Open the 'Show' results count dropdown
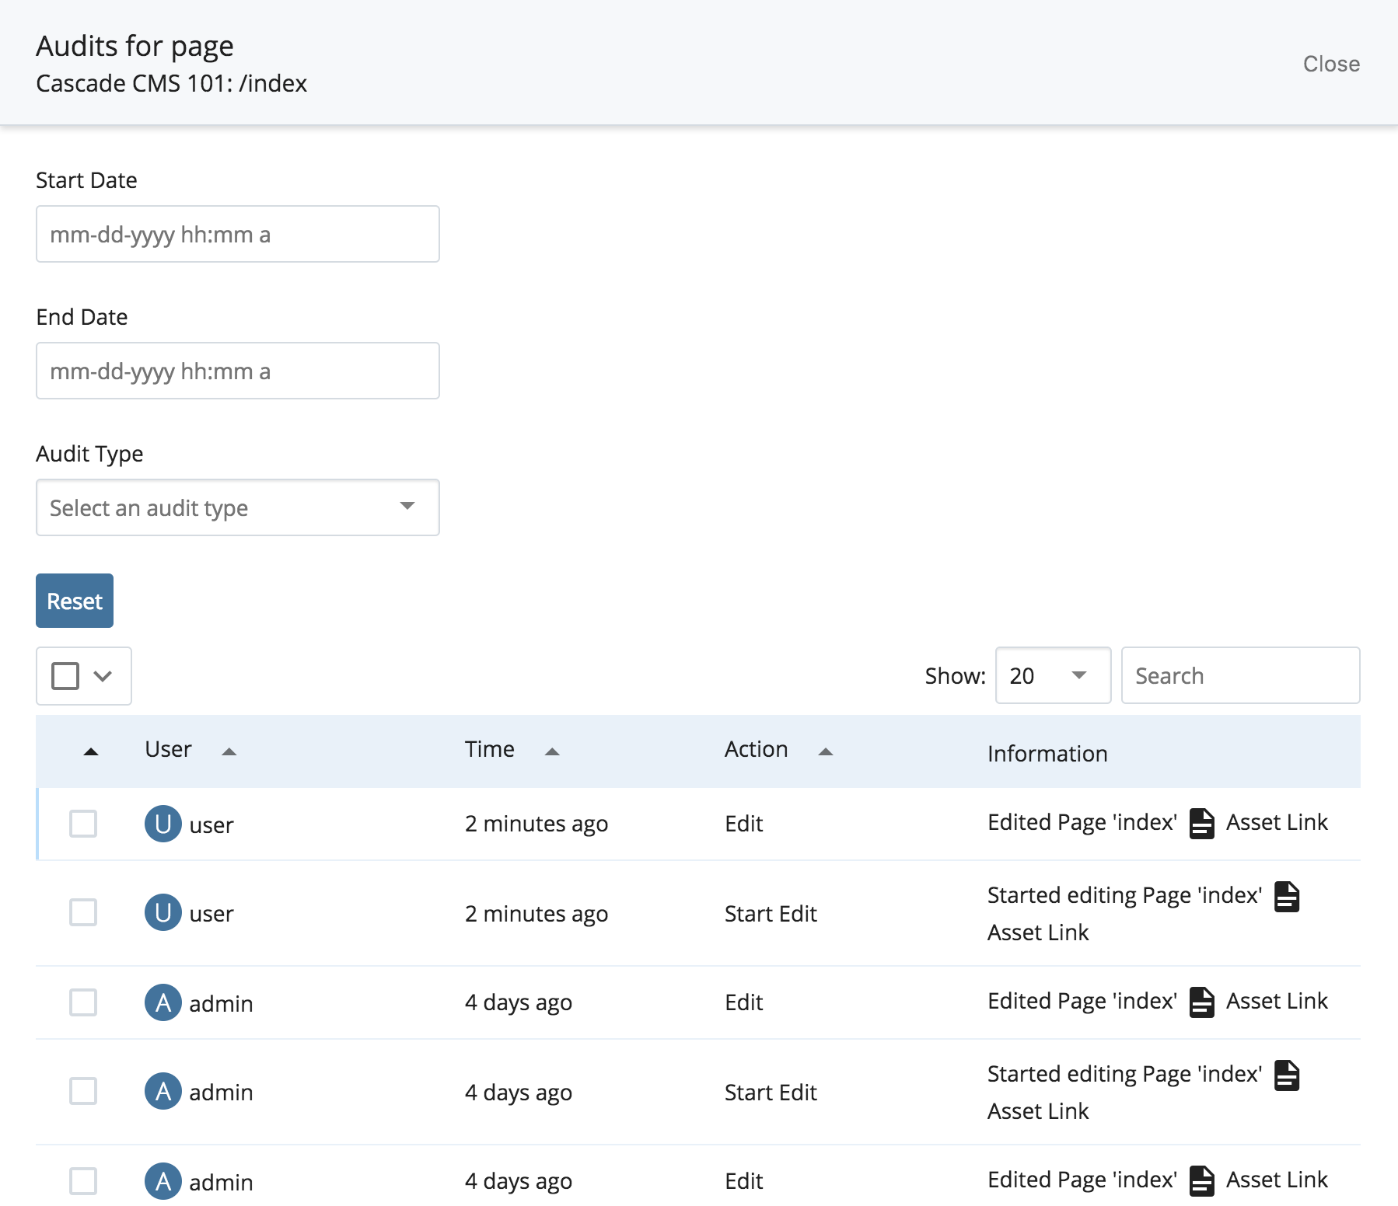This screenshot has height=1206, width=1398. pyautogui.click(x=1053, y=676)
